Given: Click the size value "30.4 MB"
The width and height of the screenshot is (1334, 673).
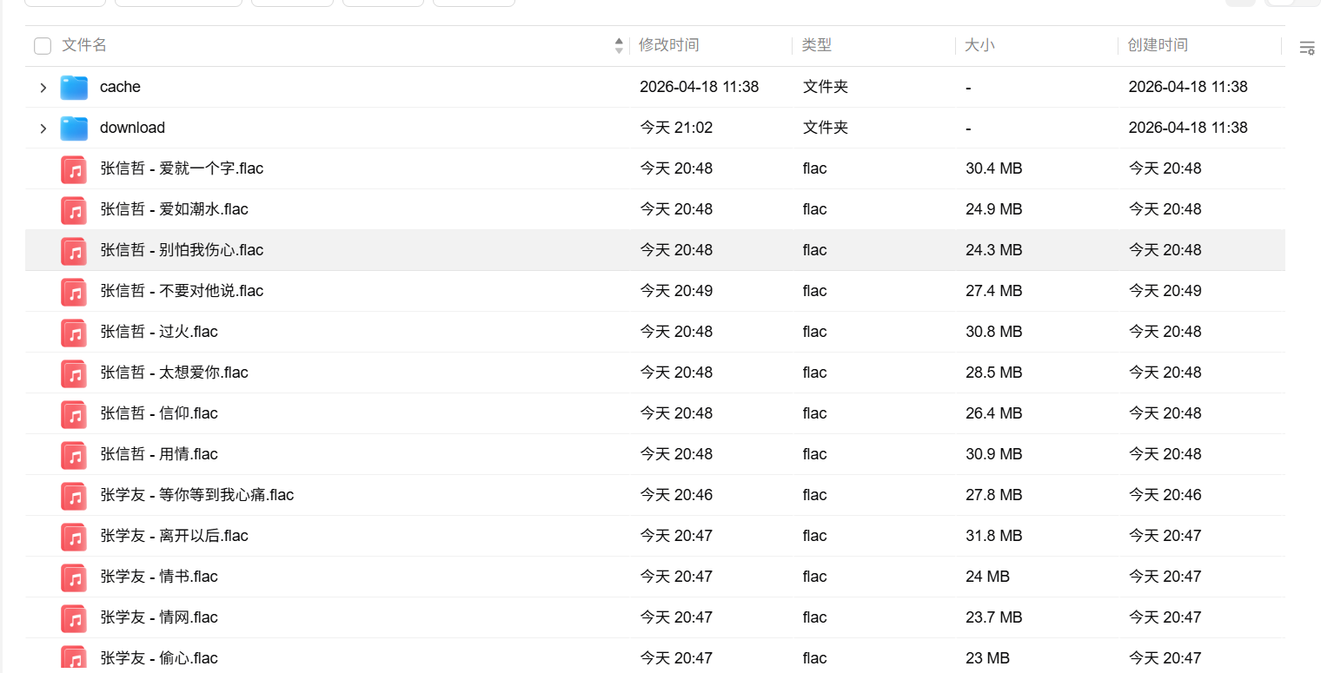Looking at the screenshot, I should [994, 168].
